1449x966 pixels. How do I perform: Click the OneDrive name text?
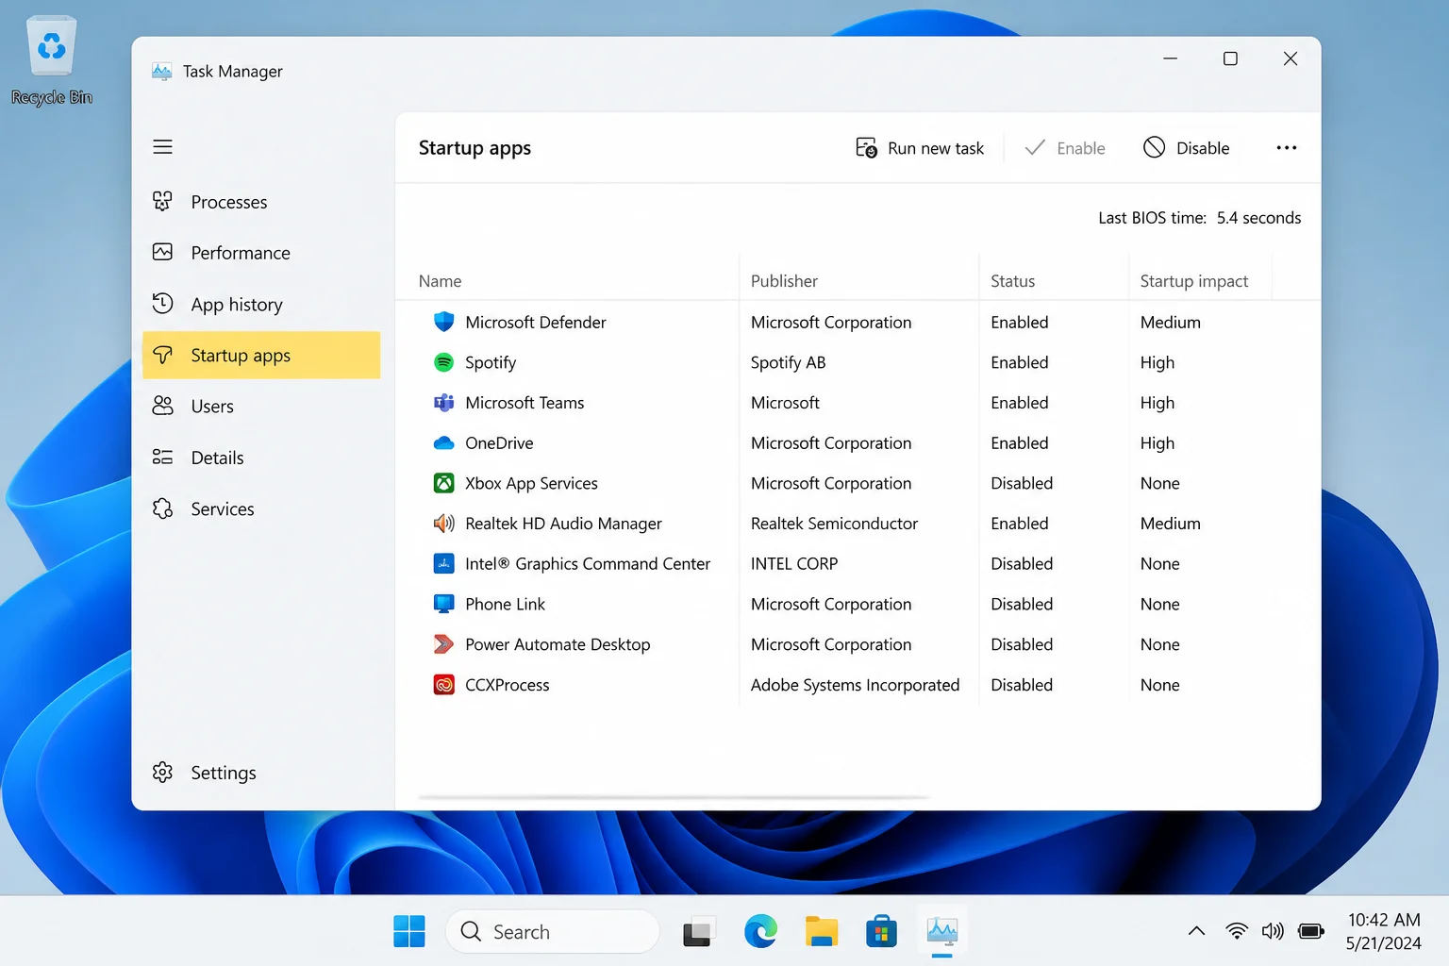coord(499,443)
